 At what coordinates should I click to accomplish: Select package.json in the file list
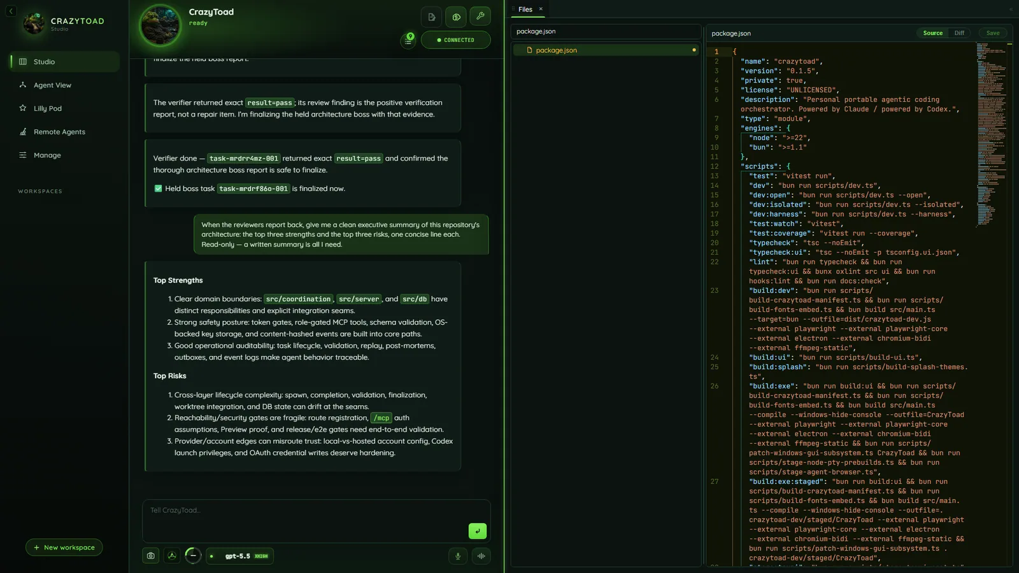pos(606,50)
